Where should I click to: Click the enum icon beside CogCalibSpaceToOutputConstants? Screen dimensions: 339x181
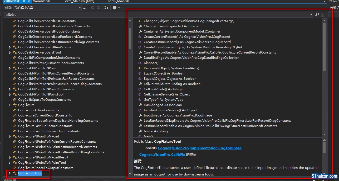click(14, 100)
